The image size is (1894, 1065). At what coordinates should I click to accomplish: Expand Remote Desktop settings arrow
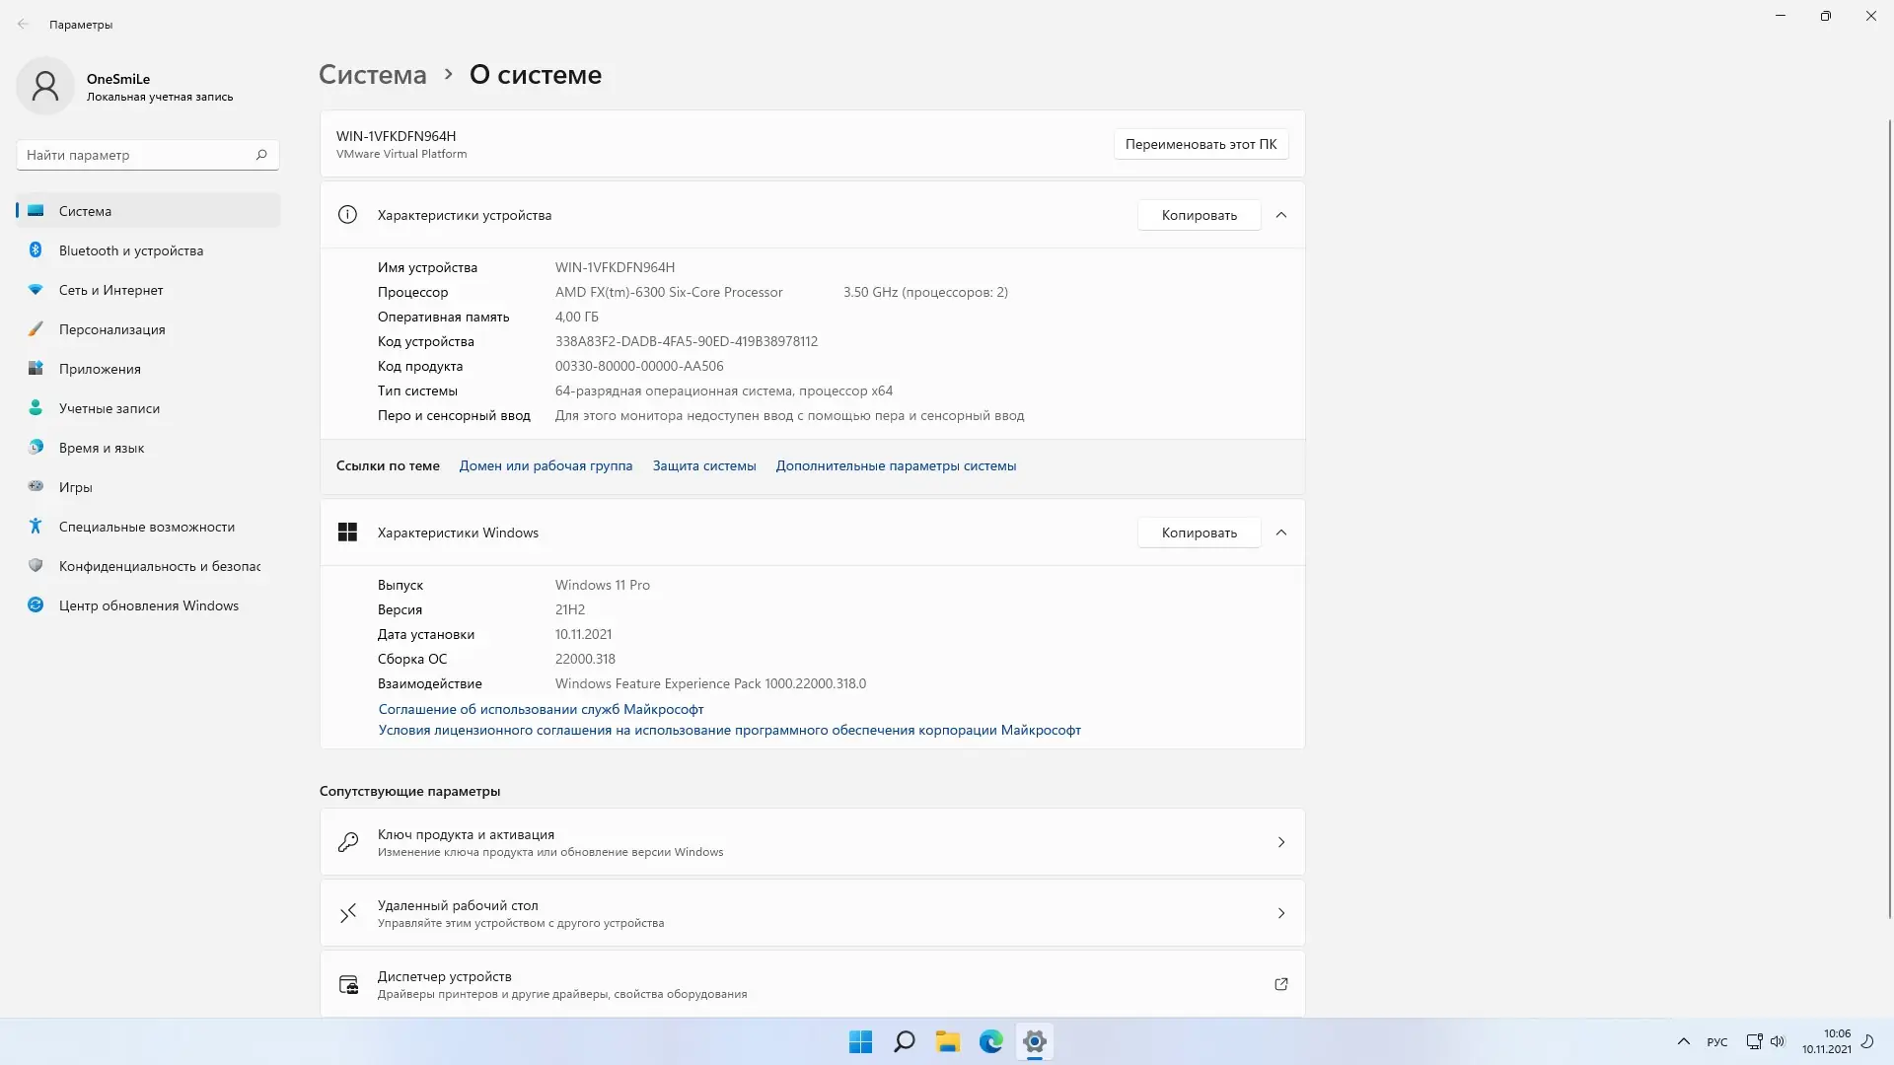[1280, 913]
